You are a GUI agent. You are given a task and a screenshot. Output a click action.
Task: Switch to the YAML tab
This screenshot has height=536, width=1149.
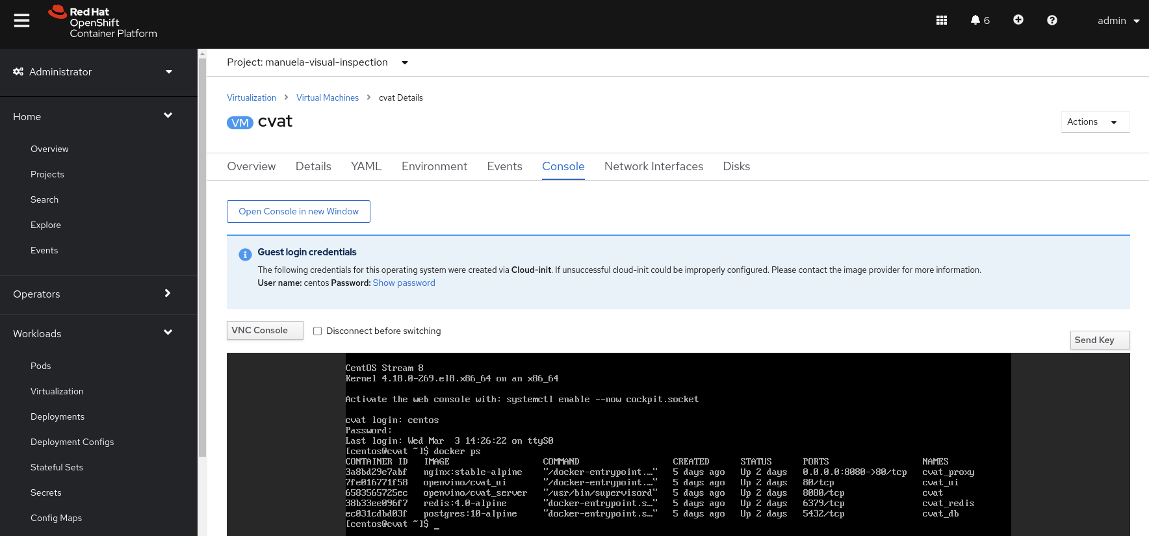(x=367, y=166)
